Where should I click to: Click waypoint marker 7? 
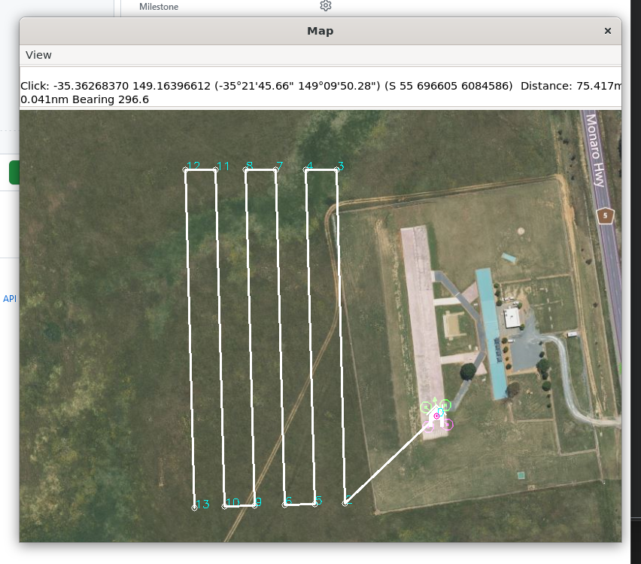coord(275,171)
